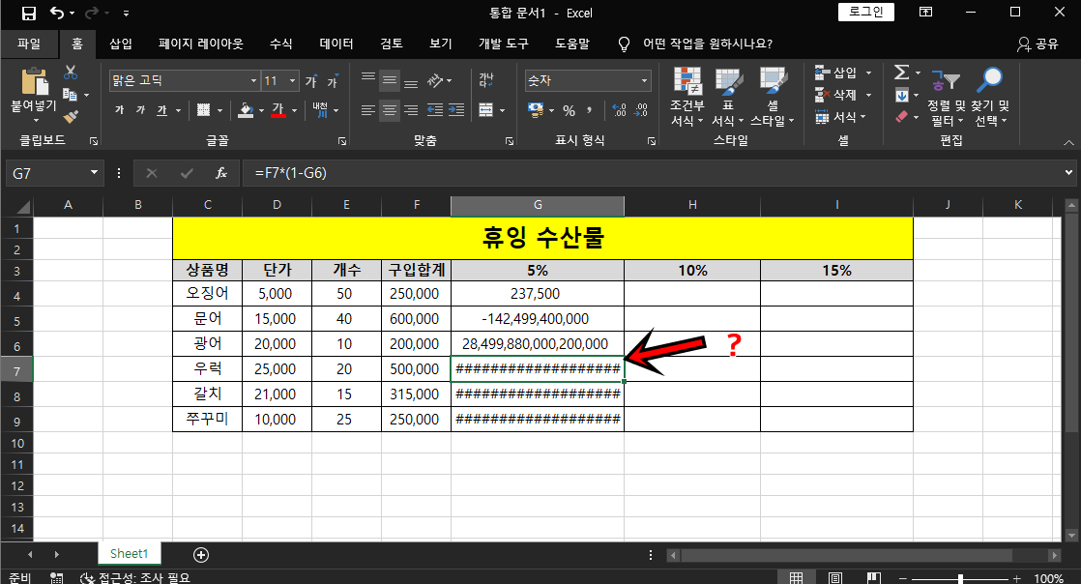1081x584 pixels.
Task: Open Cell Styles (셀 스타일)
Action: (x=773, y=97)
